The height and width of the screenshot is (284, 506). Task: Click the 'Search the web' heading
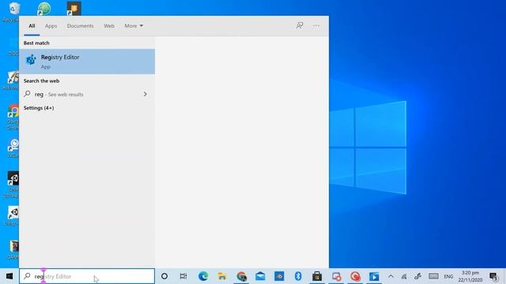tap(41, 80)
